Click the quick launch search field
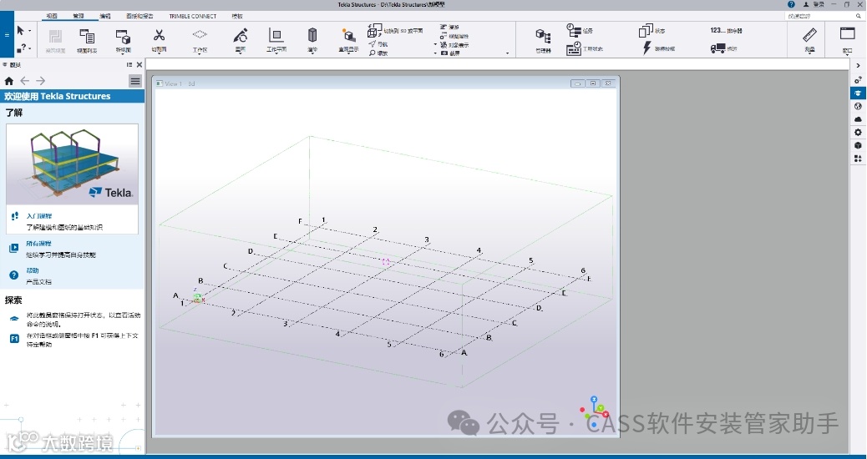The image size is (867, 459). tap(824, 16)
